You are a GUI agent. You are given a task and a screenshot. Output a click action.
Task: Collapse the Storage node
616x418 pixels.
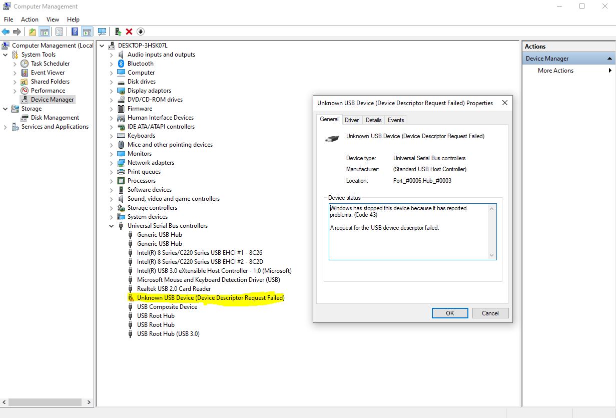(6, 109)
